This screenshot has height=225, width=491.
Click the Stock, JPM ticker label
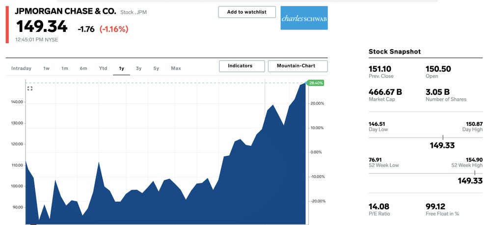pos(134,13)
